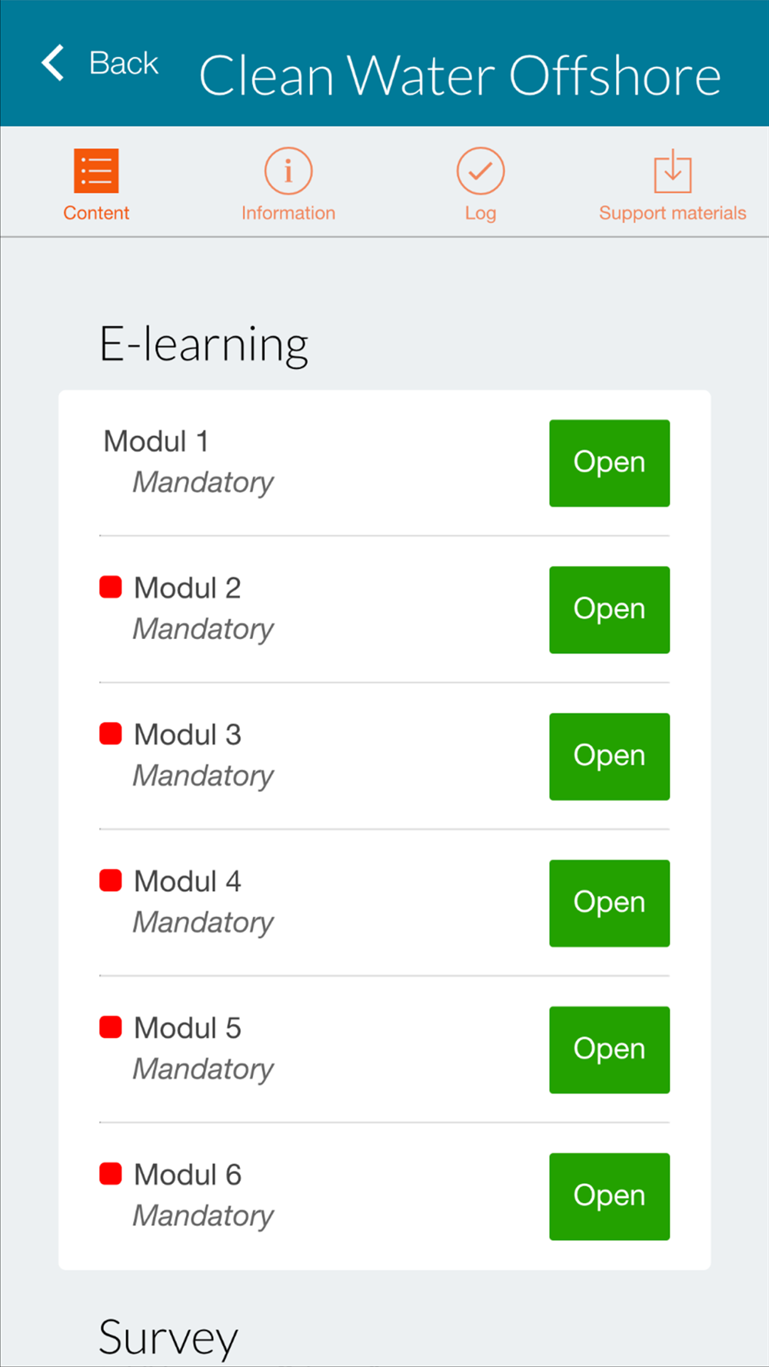Click the red status marker for Modul 6
The width and height of the screenshot is (769, 1367).
pyautogui.click(x=111, y=1174)
